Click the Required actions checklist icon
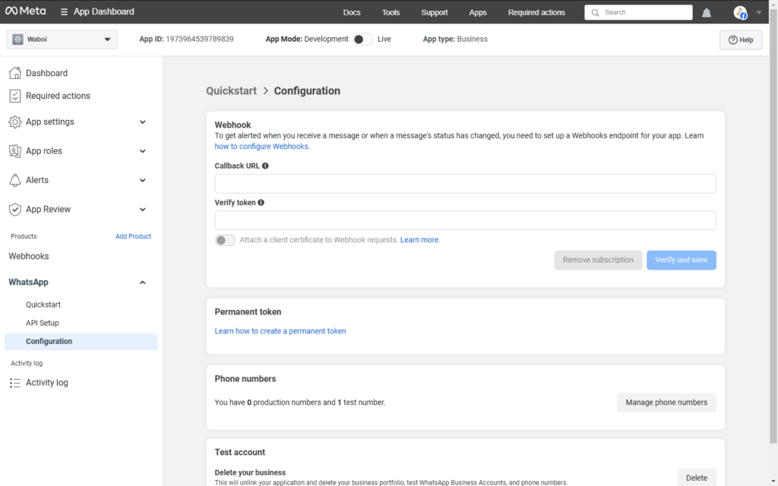778x486 pixels. [x=14, y=96]
